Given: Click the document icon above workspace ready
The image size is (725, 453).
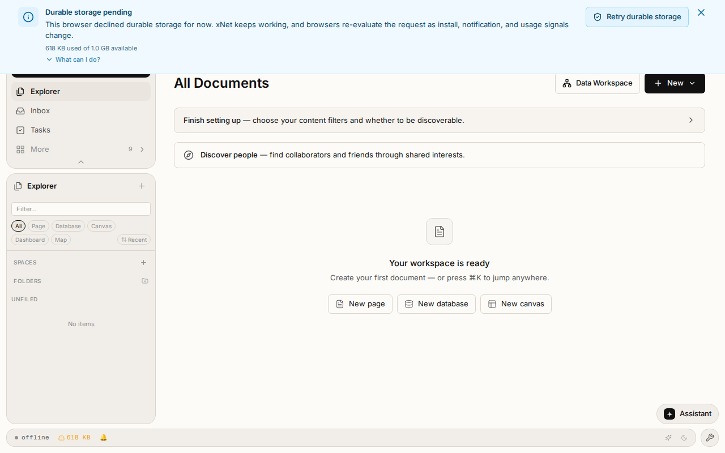Looking at the screenshot, I should [x=440, y=232].
